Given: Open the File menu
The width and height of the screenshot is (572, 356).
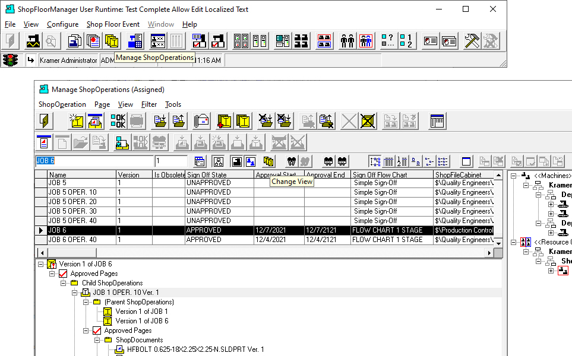Looking at the screenshot, I should (10, 24).
